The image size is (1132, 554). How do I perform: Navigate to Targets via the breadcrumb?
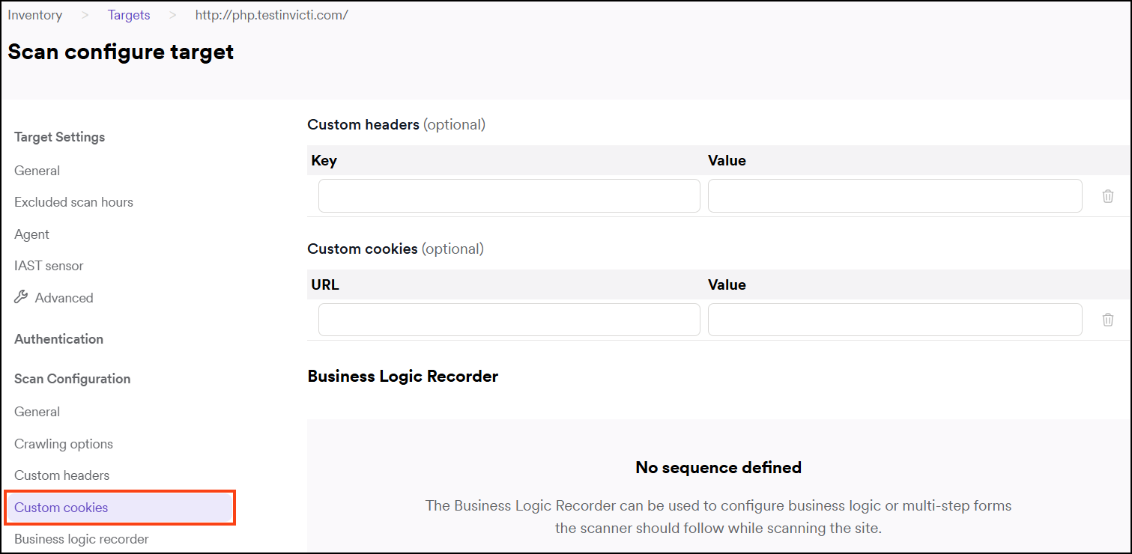(x=128, y=14)
